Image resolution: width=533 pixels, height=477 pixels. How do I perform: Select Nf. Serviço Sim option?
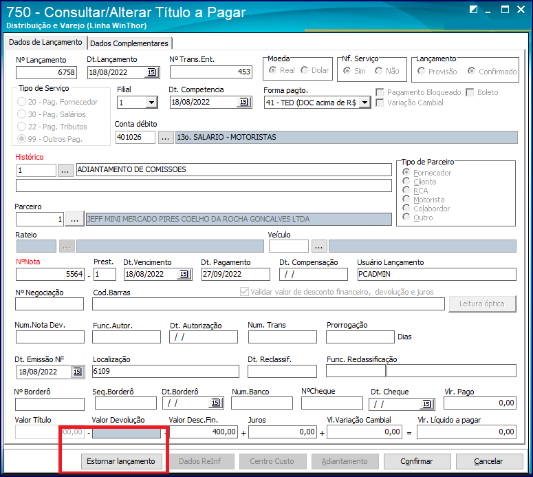347,71
